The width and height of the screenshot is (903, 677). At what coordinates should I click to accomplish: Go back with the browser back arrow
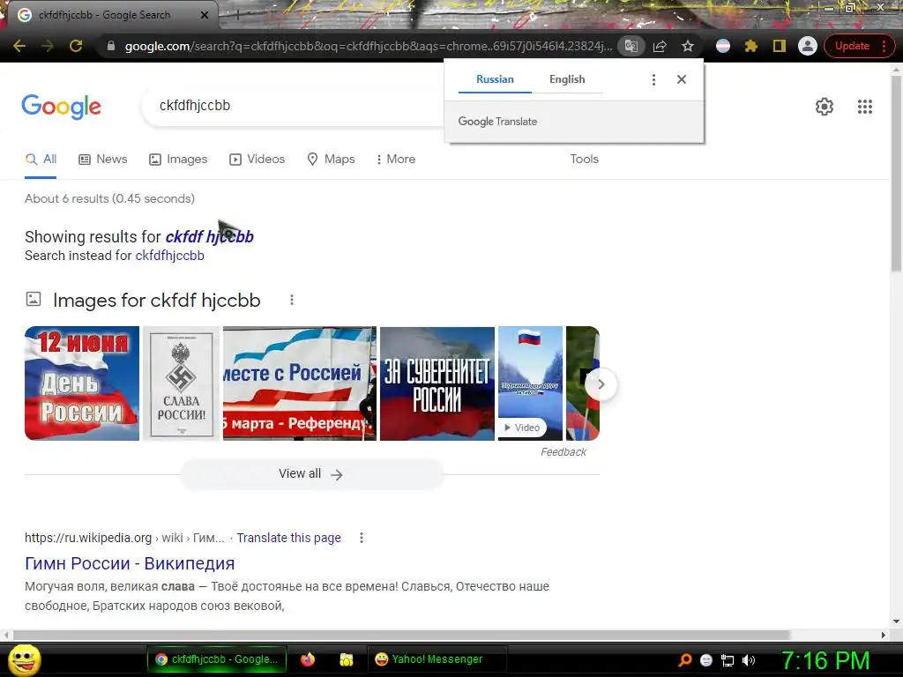pos(19,46)
